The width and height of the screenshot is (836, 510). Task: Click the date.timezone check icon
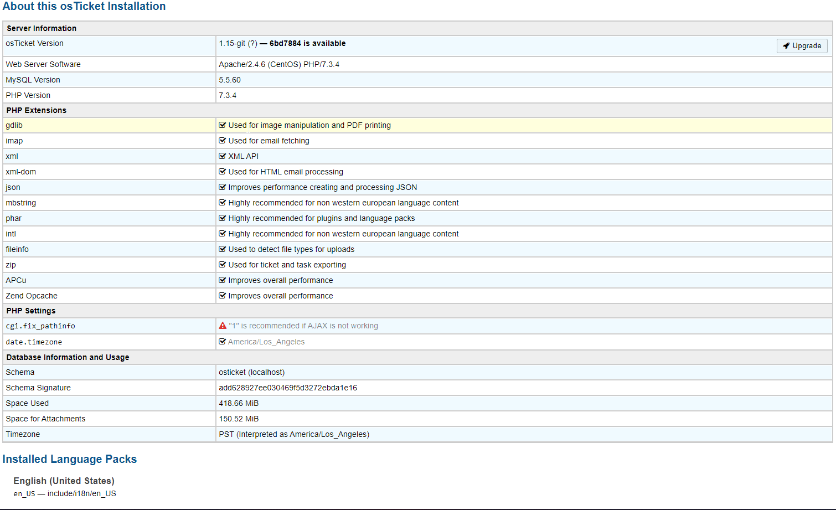223,342
